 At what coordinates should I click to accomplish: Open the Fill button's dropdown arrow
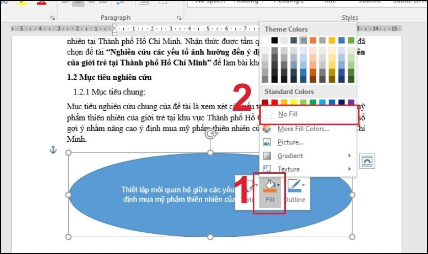[278, 185]
